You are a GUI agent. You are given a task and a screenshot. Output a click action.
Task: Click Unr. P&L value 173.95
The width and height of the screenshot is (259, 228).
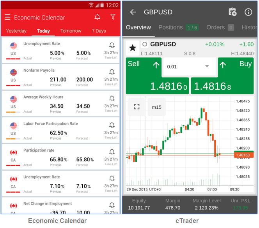(x=241, y=208)
